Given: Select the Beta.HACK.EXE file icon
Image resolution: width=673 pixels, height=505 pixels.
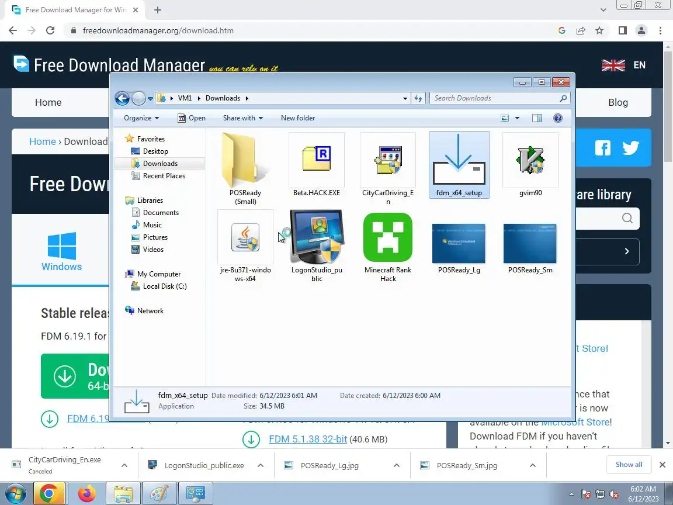Looking at the screenshot, I should pyautogui.click(x=316, y=159).
